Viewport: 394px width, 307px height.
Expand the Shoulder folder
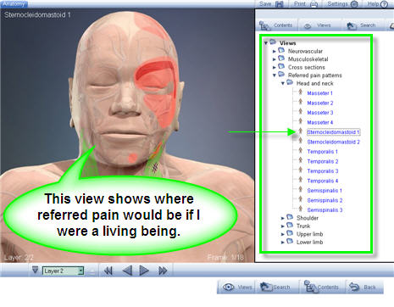[x=282, y=218]
